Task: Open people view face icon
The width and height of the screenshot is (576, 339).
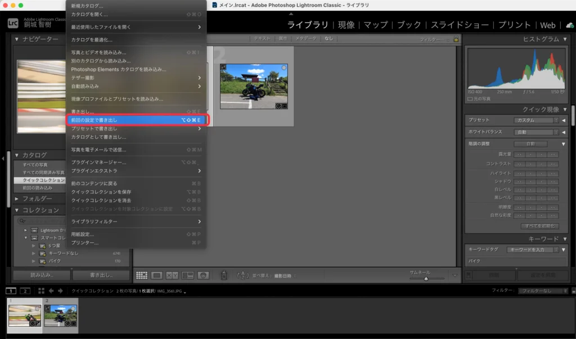Action: [203, 275]
